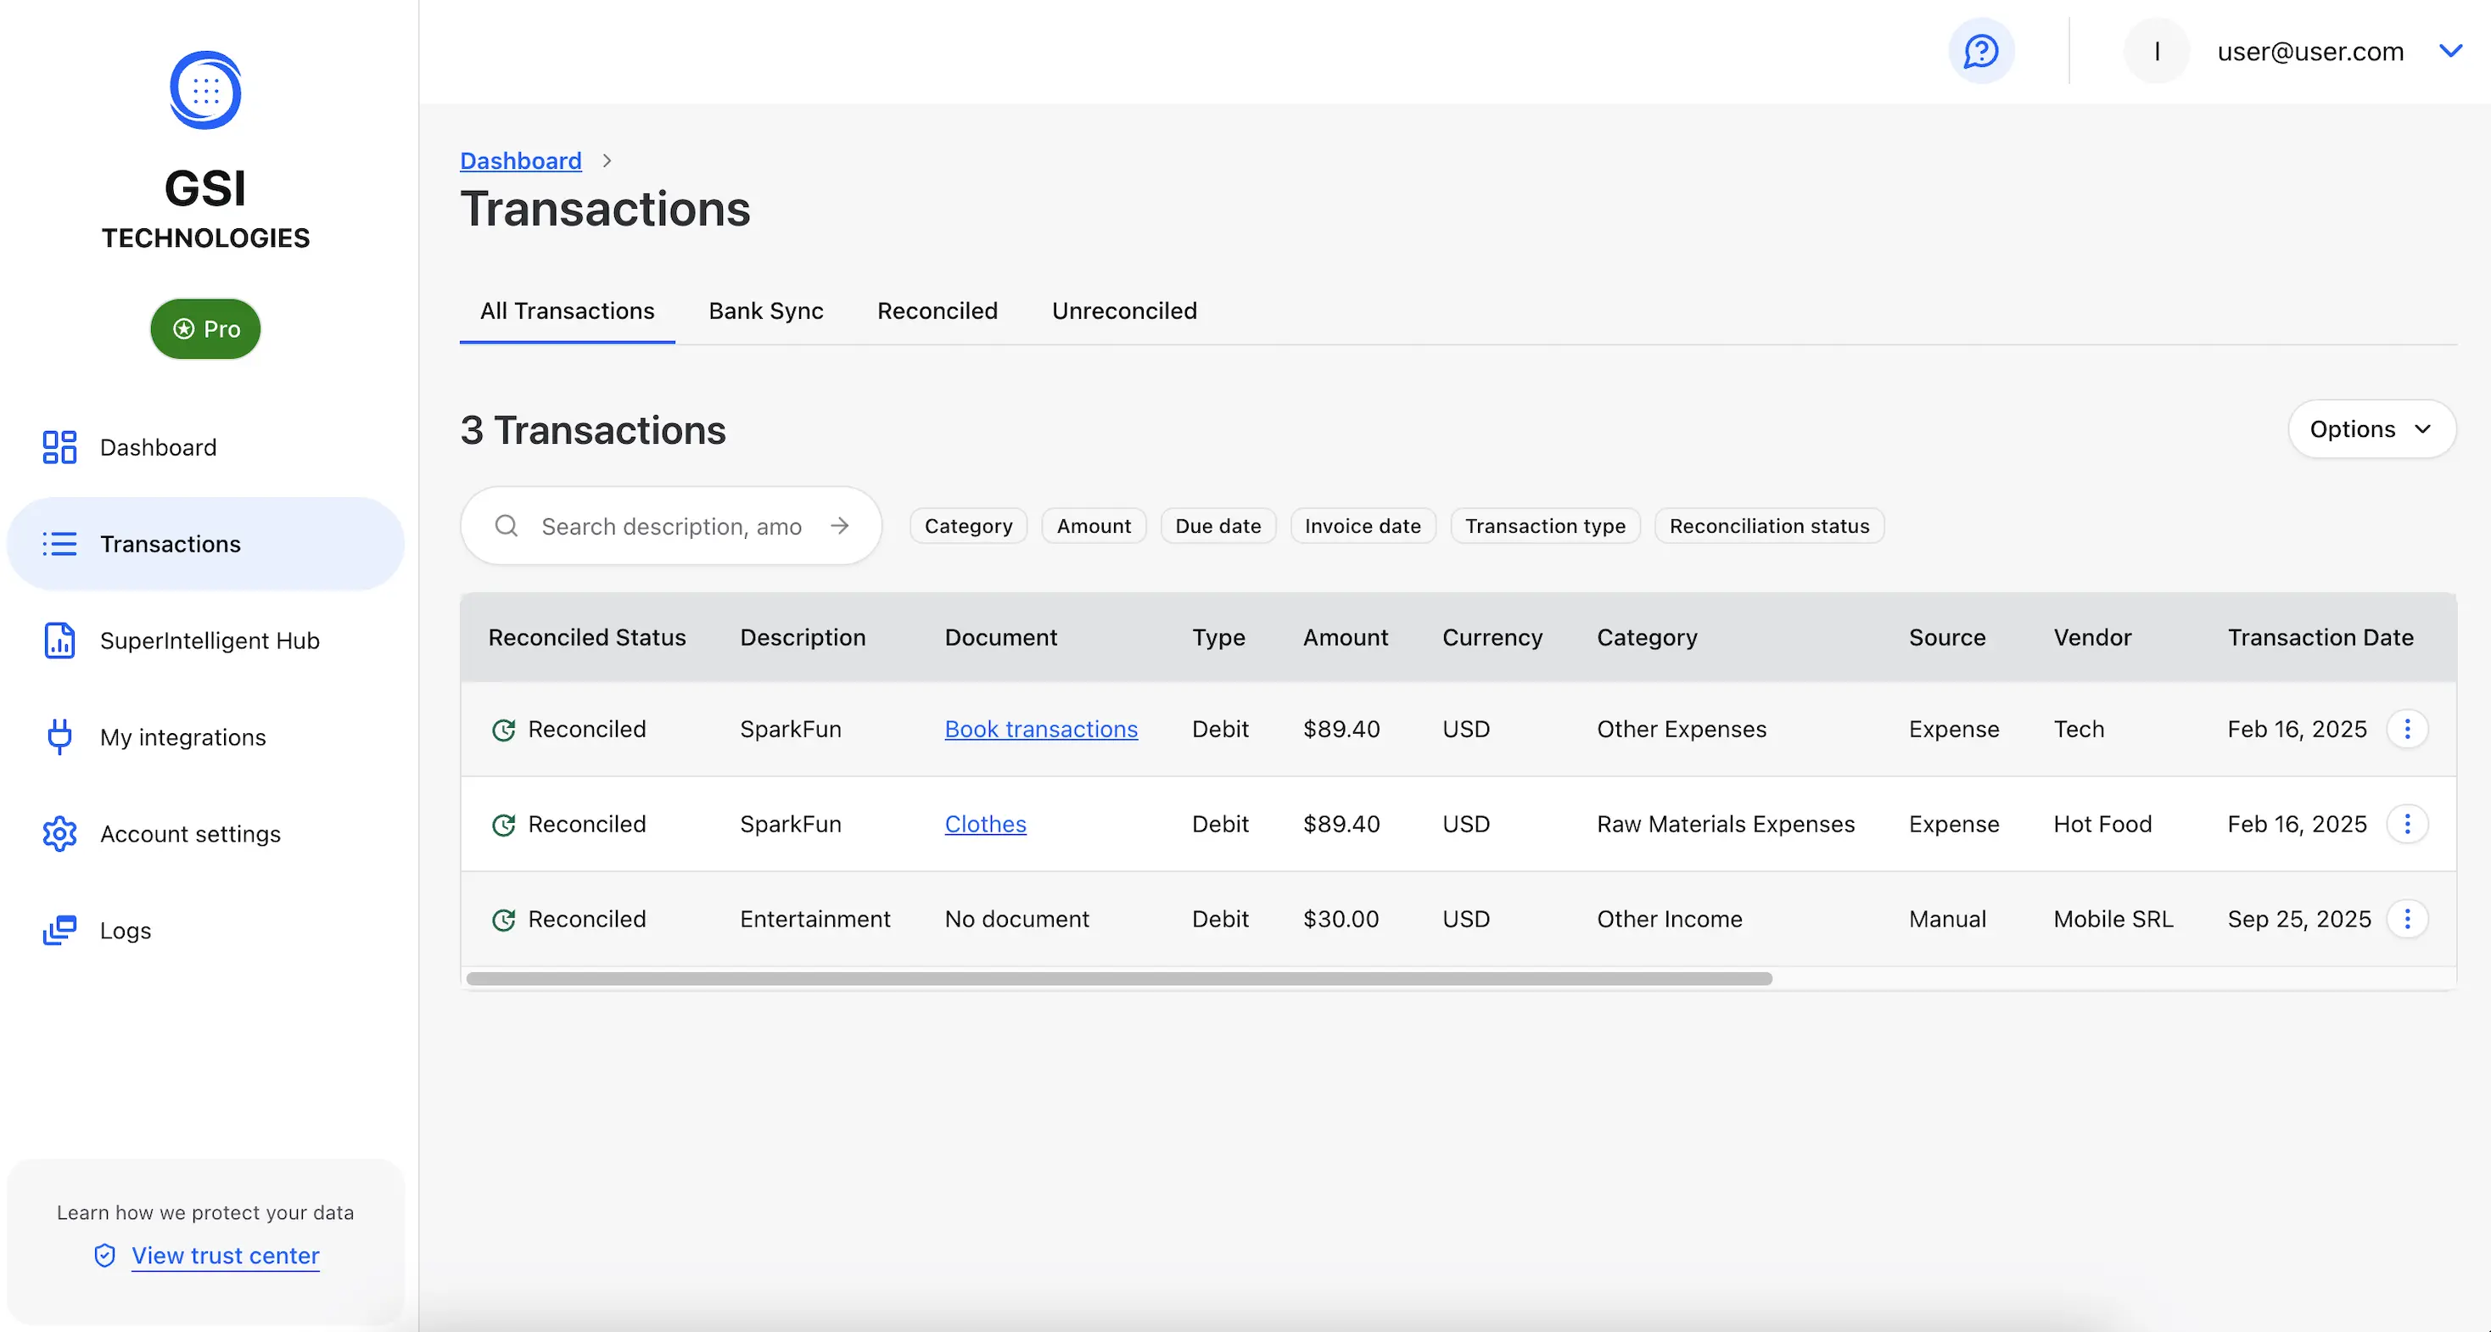Click the search submit arrow icon
This screenshot has height=1332, width=2491.
(x=839, y=525)
